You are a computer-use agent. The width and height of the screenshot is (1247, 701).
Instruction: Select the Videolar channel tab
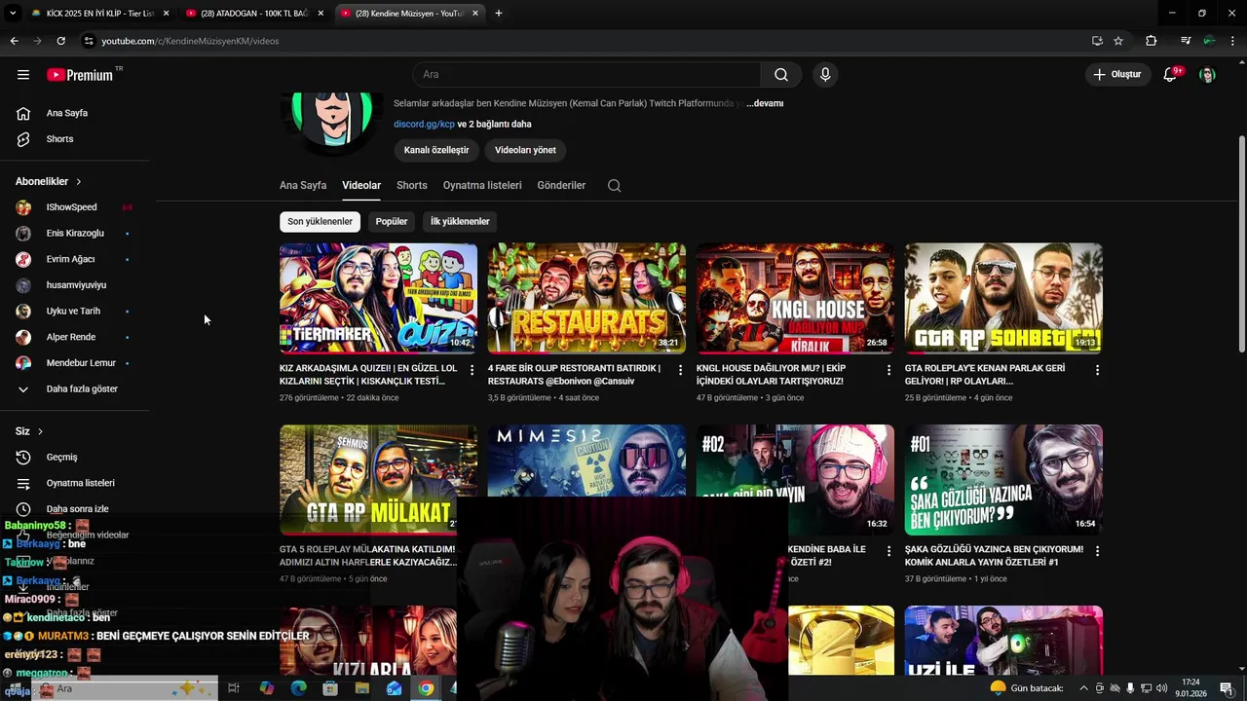pos(361,185)
